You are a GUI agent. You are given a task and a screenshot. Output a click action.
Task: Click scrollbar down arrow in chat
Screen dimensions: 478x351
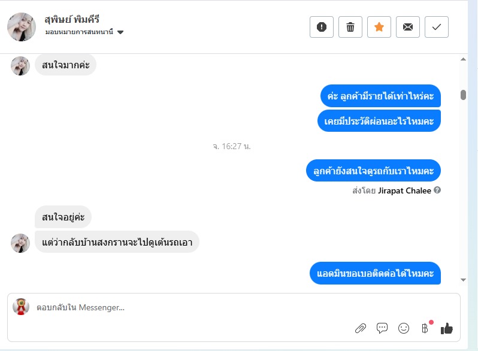(x=463, y=280)
